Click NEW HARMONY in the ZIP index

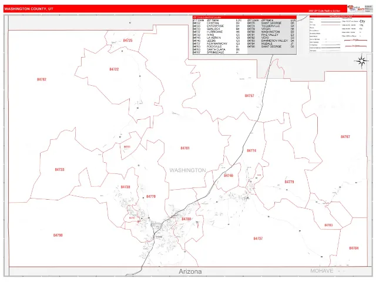click(x=217, y=43)
